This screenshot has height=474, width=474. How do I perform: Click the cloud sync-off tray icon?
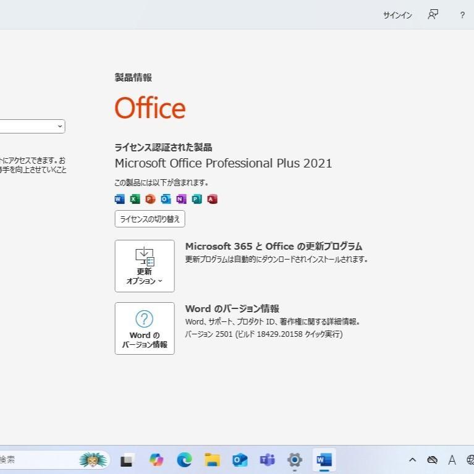[x=432, y=460]
